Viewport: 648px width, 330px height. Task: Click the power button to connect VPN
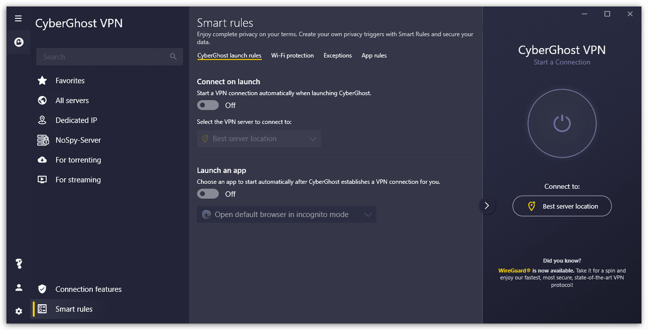tap(562, 123)
